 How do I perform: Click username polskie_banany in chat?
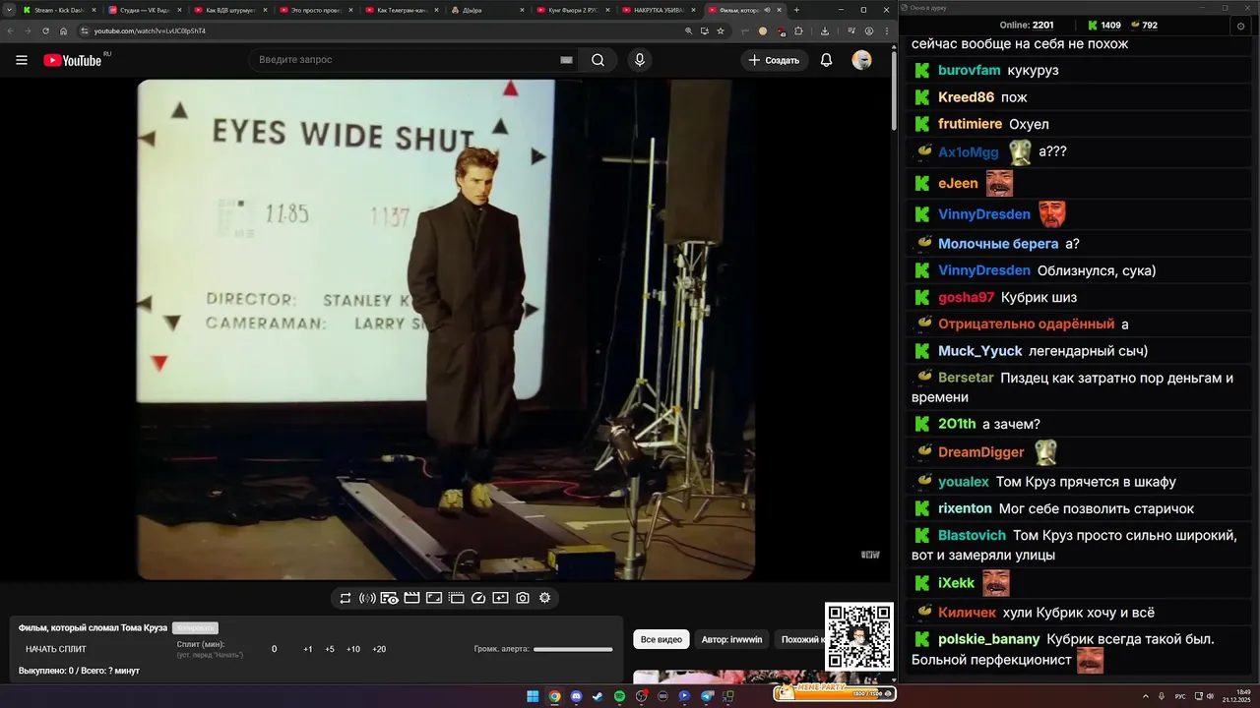click(x=989, y=639)
